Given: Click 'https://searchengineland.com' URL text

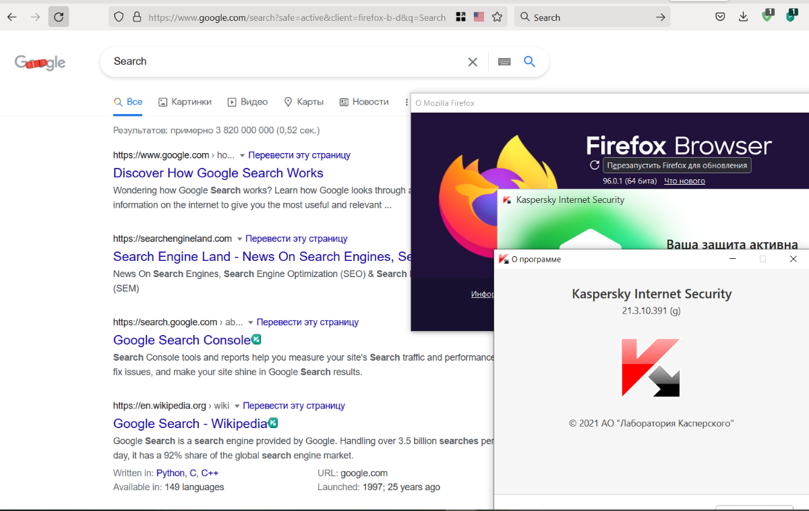Looking at the screenshot, I should tap(173, 239).
